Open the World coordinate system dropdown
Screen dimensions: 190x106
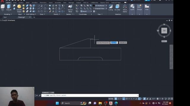(x=86, y=11)
